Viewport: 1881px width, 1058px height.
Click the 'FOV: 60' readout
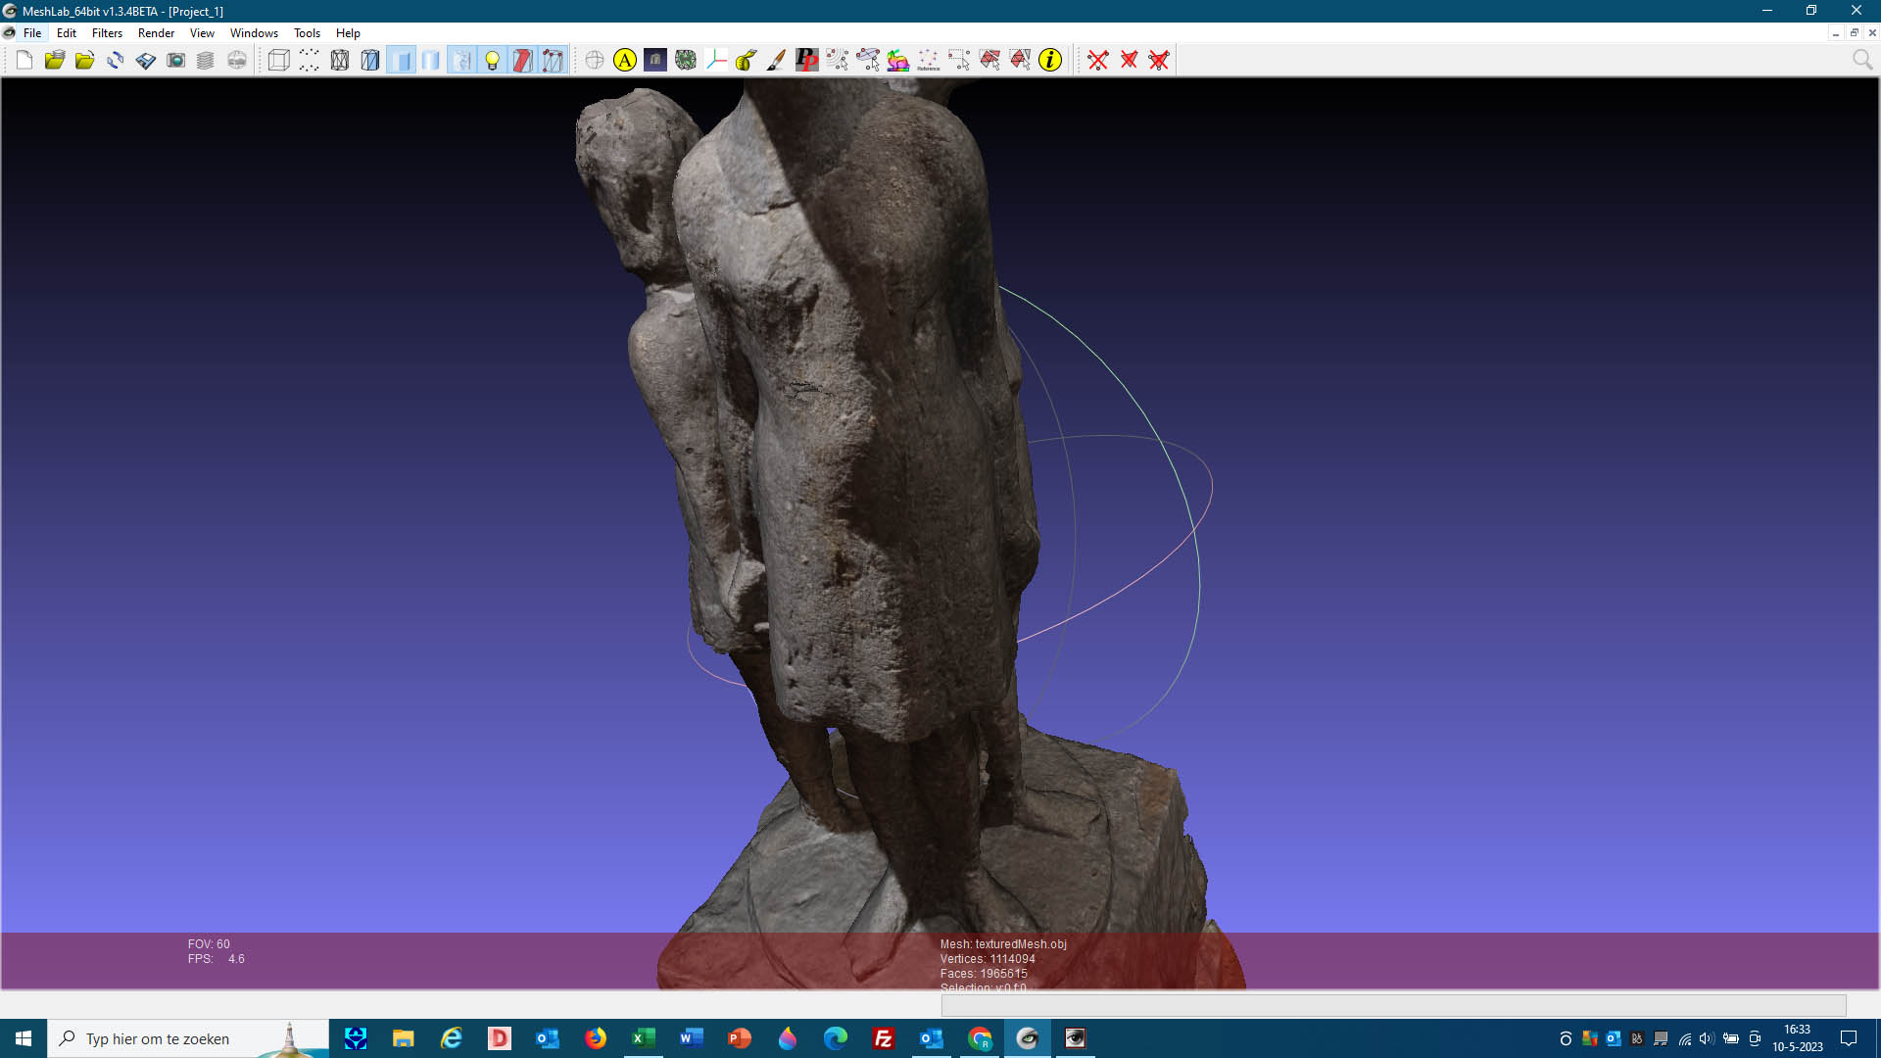[x=209, y=944]
